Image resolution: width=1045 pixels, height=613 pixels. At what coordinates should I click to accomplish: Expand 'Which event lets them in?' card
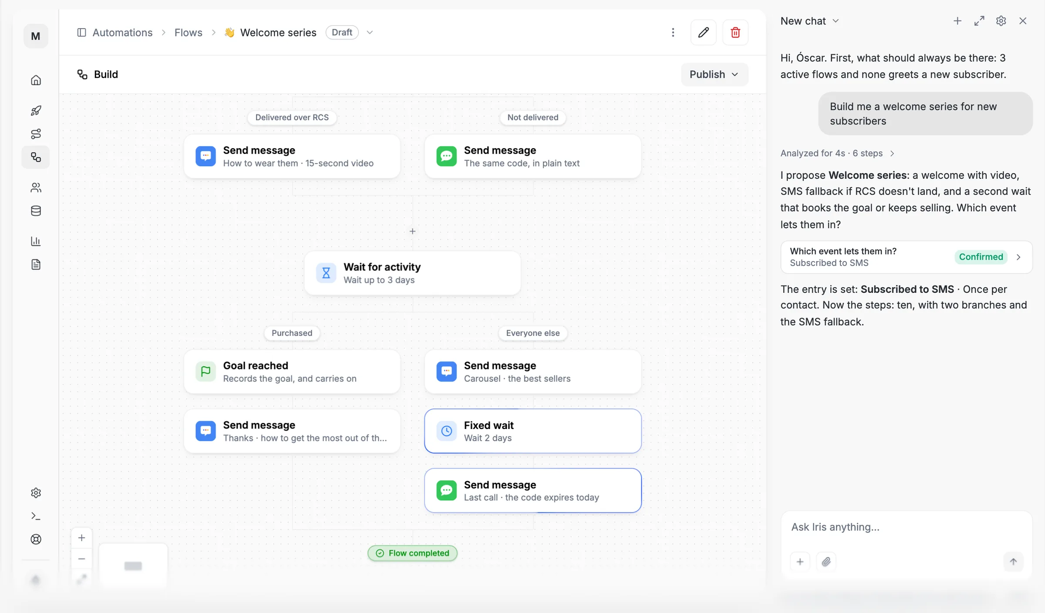click(x=906, y=257)
